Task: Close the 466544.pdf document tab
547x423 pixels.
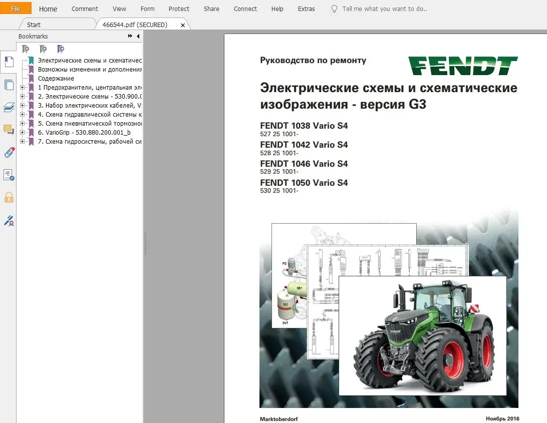Action: (x=183, y=25)
